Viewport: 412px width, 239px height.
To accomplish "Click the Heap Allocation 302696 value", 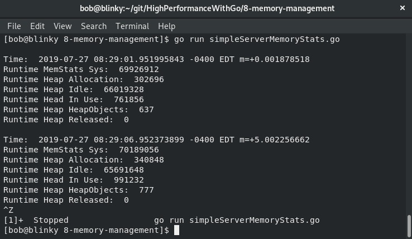I will (x=148, y=79).
